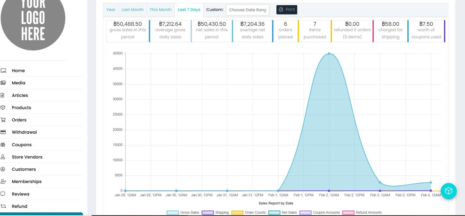Click the Orders shopping cart icon
Screen dimensions: 465x216
pyautogui.click(x=3, y=120)
